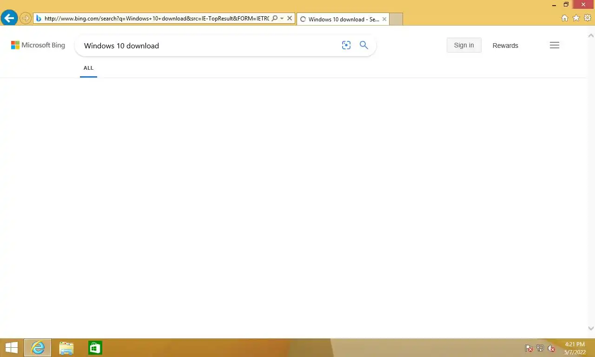
Task: Click the page scrollbar up arrow
Action: coord(591,35)
